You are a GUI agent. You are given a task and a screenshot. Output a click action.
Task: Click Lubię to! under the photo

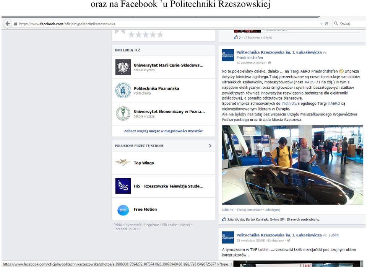pyautogui.click(x=228, y=210)
